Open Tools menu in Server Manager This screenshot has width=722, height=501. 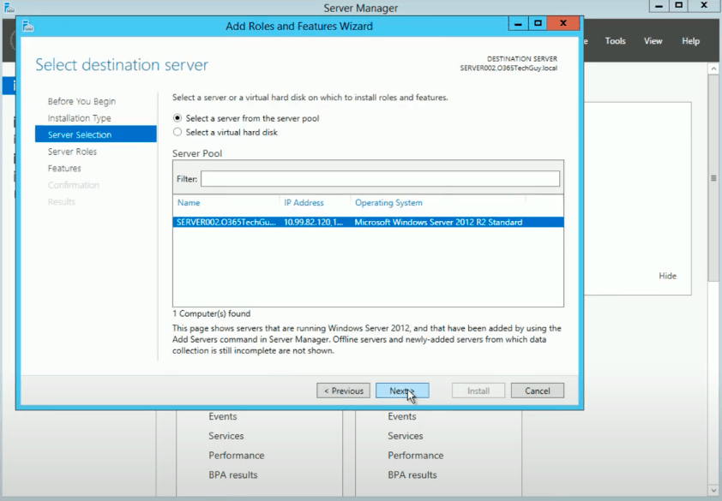coord(615,41)
